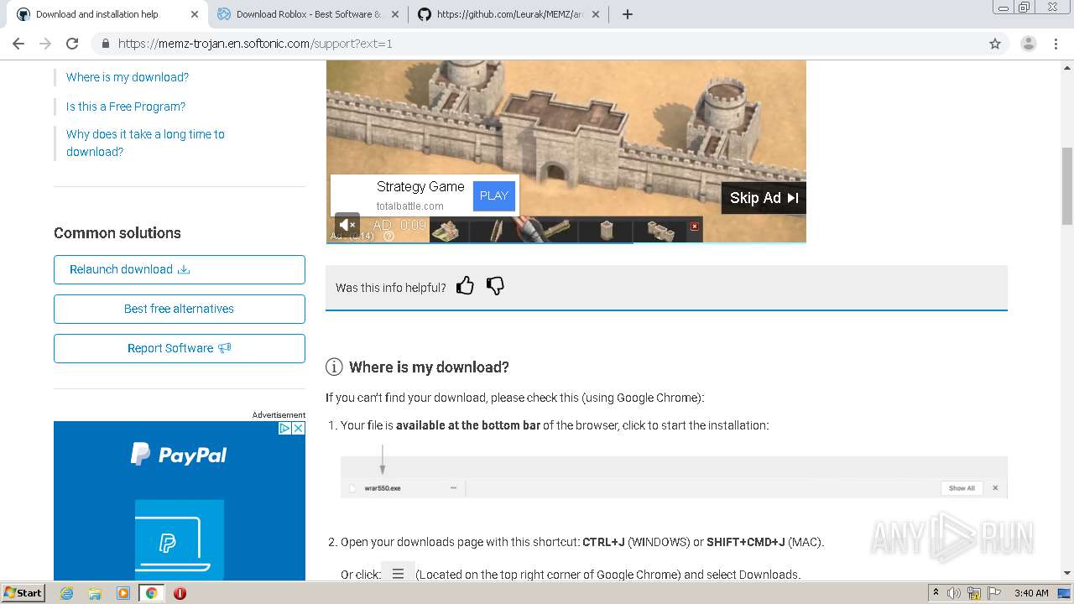
Task: Show hidden system tray icons
Action: [x=936, y=592]
